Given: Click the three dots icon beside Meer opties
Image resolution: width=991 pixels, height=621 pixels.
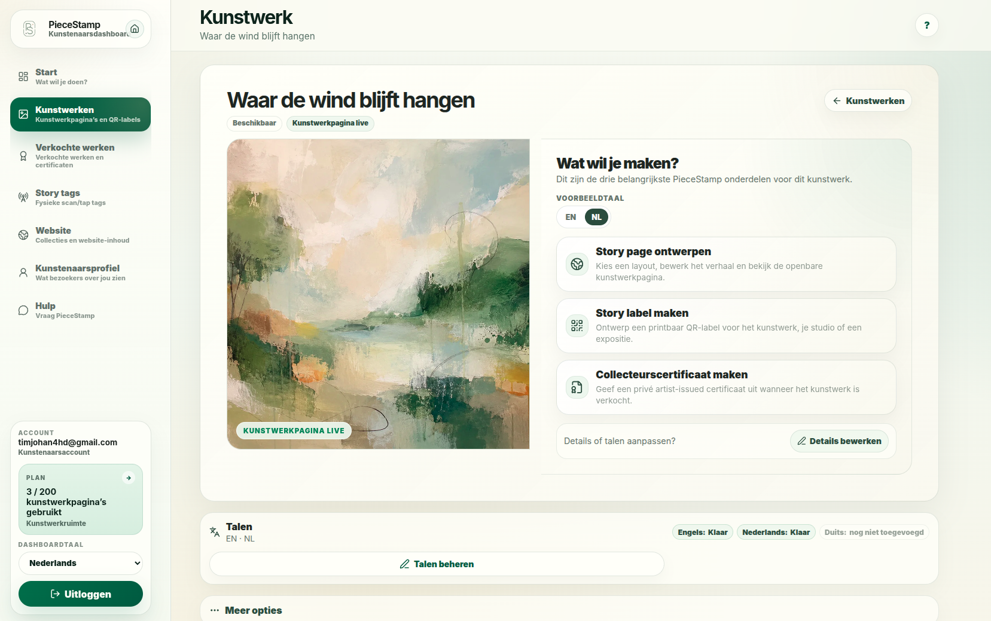Looking at the screenshot, I should pyautogui.click(x=215, y=610).
